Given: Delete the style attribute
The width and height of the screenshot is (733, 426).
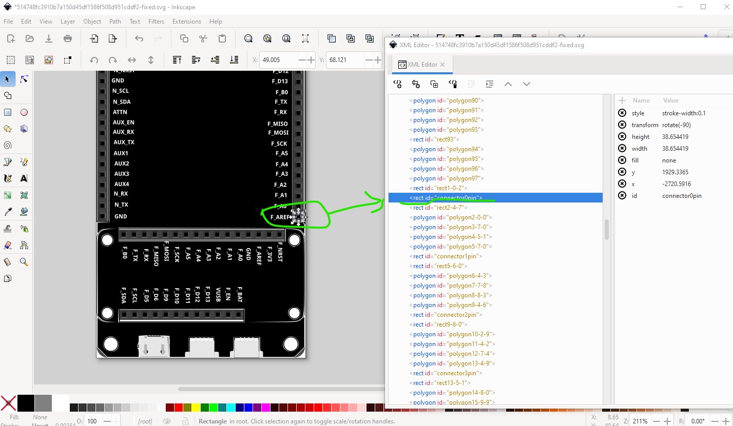Looking at the screenshot, I should [x=622, y=113].
